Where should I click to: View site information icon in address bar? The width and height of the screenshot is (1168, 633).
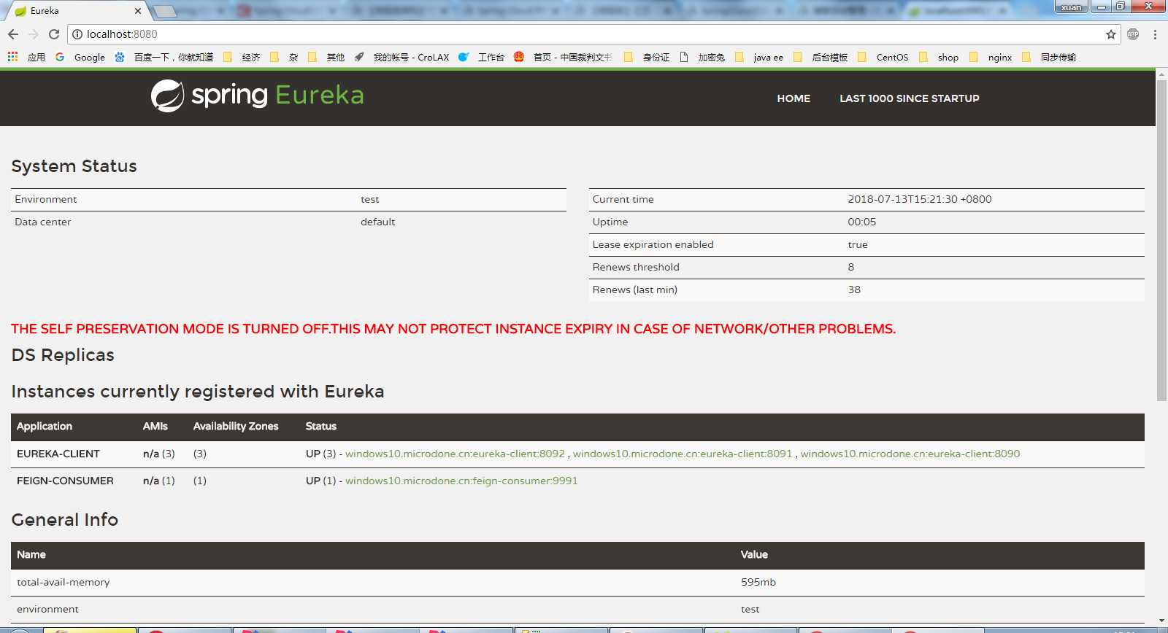pos(77,34)
